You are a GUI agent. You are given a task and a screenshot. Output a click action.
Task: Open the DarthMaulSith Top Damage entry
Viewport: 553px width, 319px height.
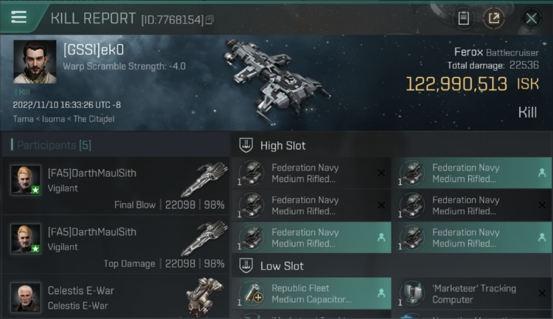(115, 245)
